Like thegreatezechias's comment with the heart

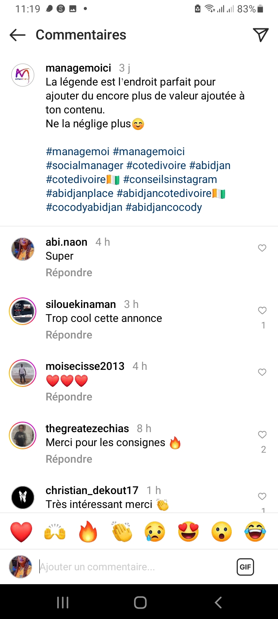tap(262, 435)
